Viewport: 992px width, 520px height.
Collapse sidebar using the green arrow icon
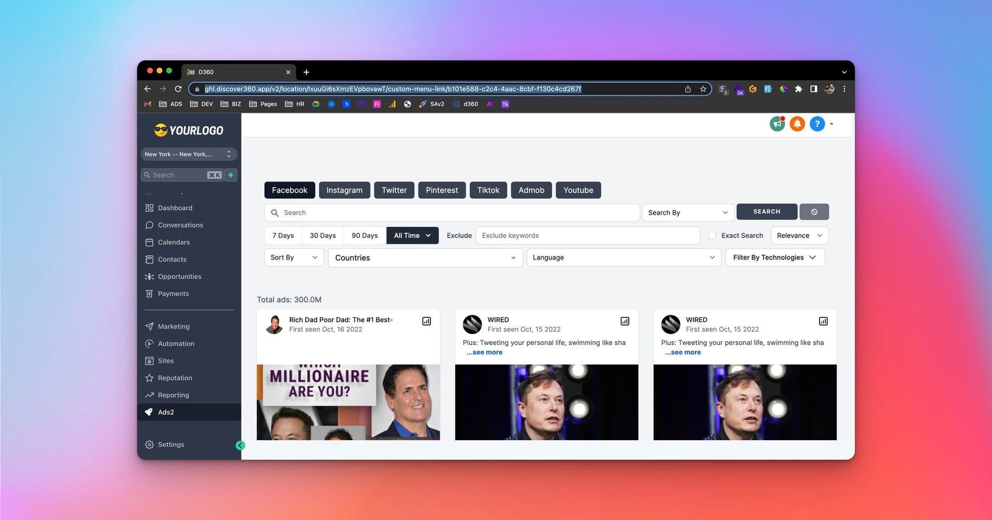point(240,445)
